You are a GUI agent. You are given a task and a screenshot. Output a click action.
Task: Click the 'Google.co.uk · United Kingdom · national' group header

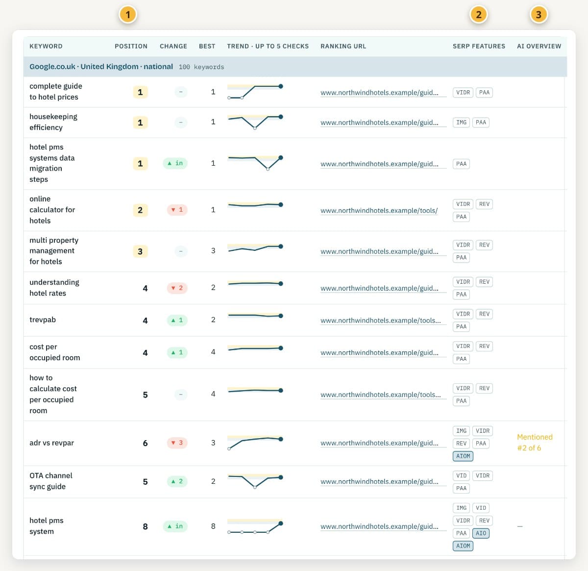pyautogui.click(x=101, y=67)
